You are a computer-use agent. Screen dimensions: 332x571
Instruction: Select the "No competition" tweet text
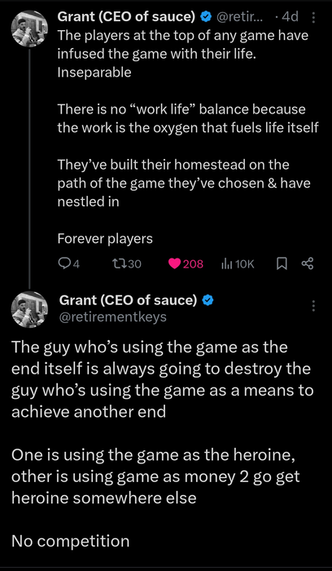pyautogui.click(x=71, y=541)
